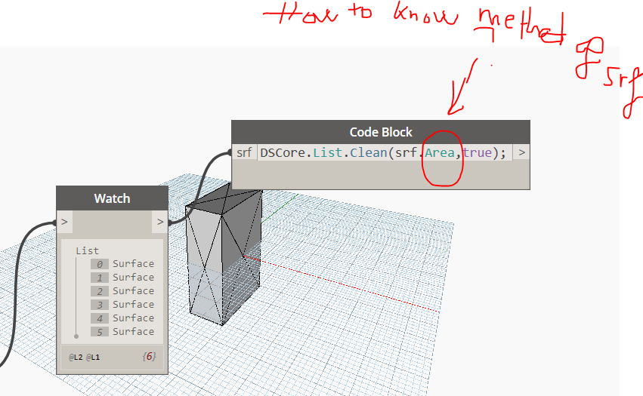Select Surface item at index 0
This screenshot has width=643, height=396.
coord(122,264)
